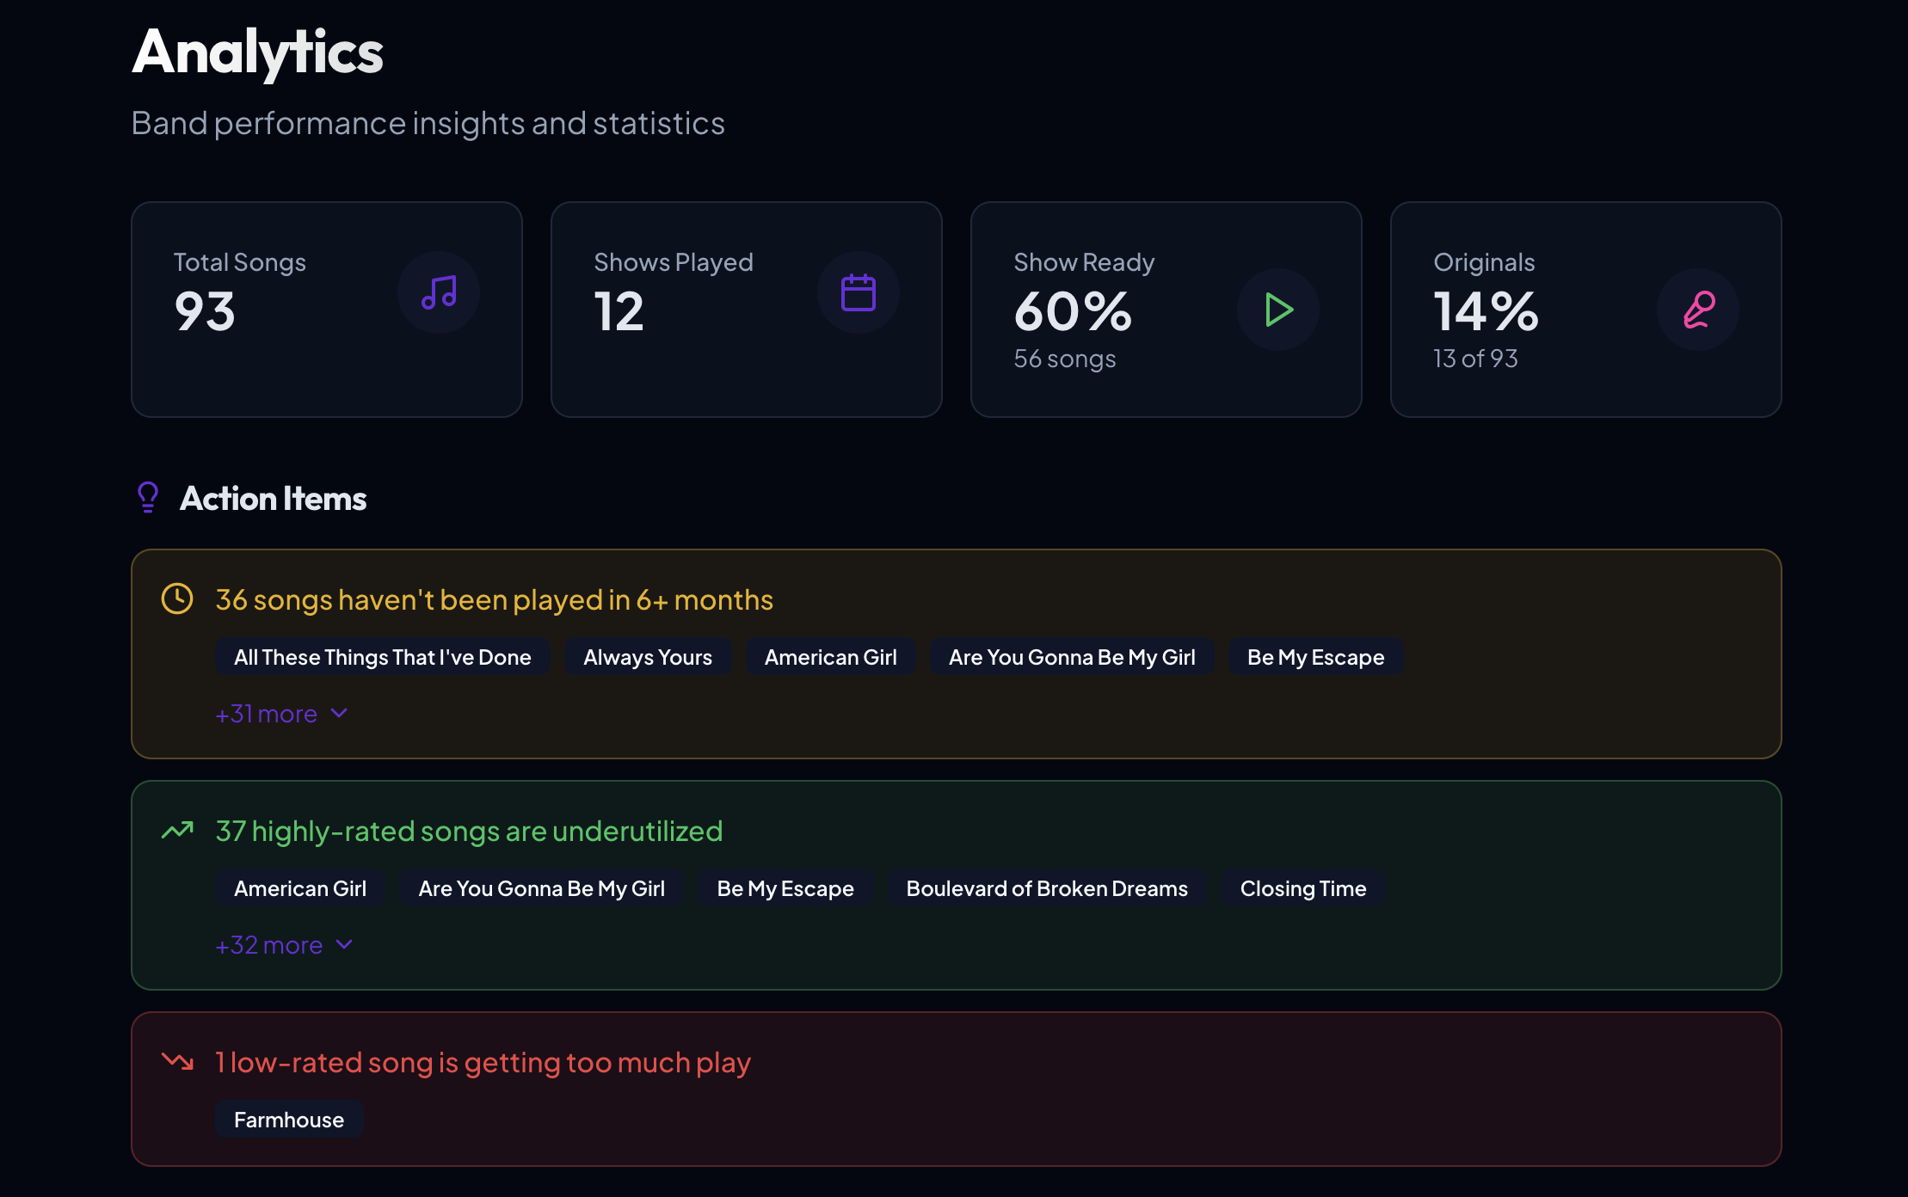Collapse the chevron next to +31 more
This screenshot has width=1908, height=1197.
340,713
